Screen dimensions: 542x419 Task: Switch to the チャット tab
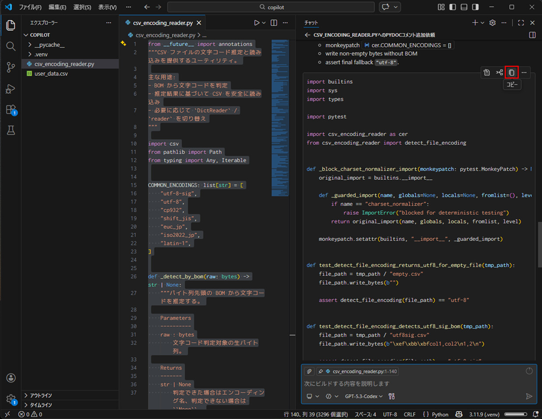pos(312,22)
